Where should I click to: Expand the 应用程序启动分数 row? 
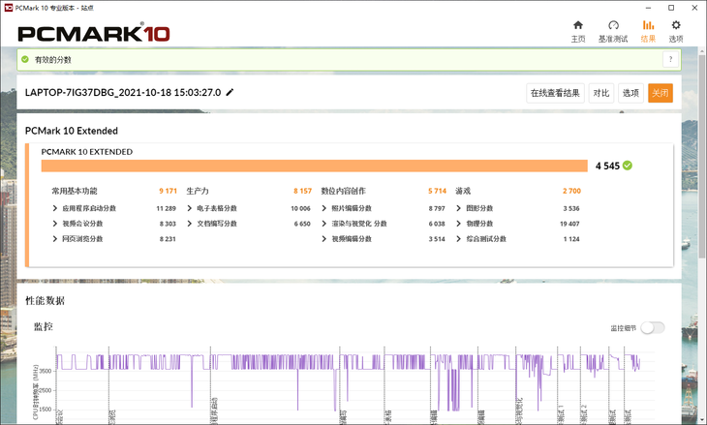[x=55, y=208]
